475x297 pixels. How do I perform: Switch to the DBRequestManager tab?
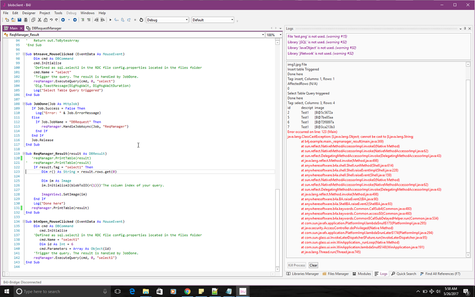[44, 28]
